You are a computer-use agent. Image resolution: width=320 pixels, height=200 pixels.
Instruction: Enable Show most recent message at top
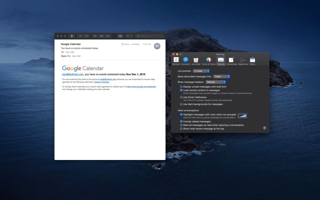[x=181, y=128]
